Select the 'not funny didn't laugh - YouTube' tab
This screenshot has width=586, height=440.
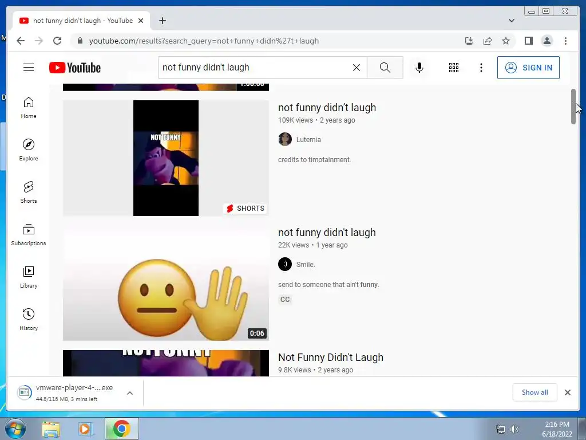81,21
